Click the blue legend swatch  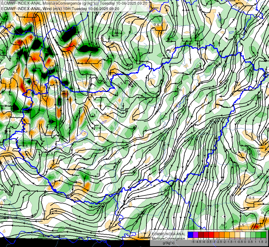click(x=190, y=235)
